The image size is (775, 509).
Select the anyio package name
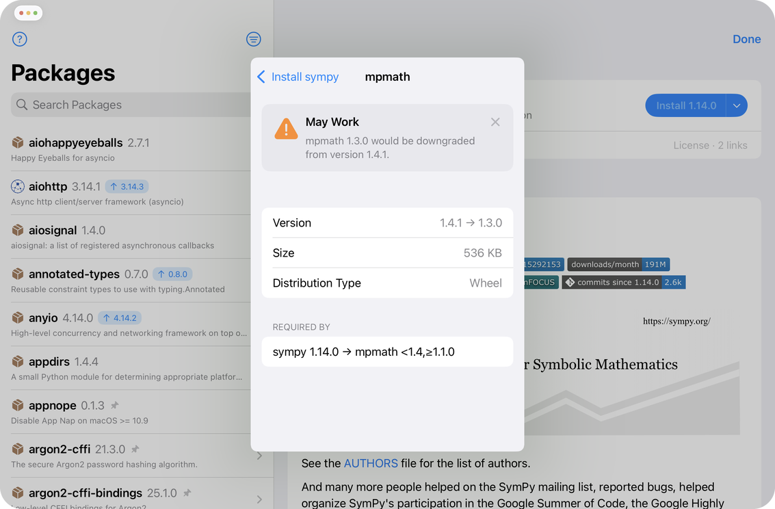[x=43, y=317]
